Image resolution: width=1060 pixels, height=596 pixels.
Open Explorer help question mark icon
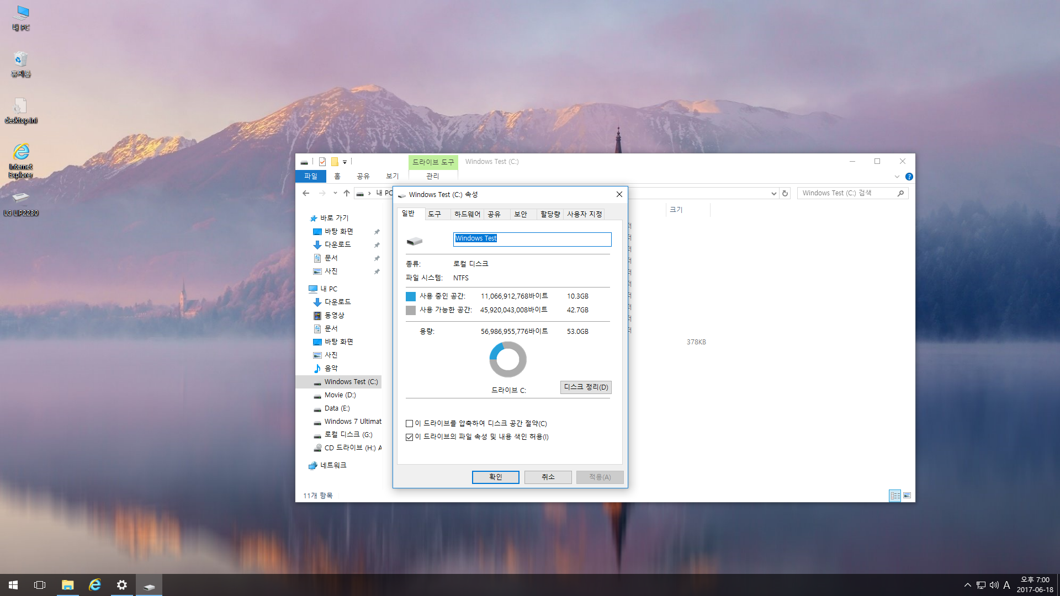point(909,177)
